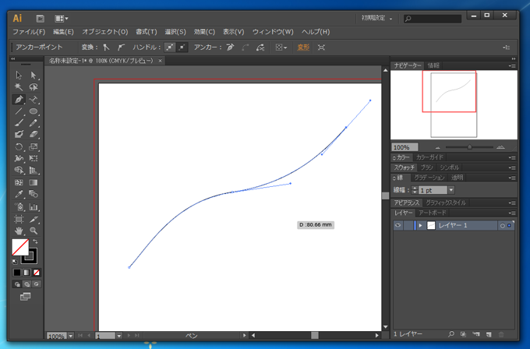Toggle the lock column of レイヤー 1
Image resolution: width=530 pixels, height=349 pixels.
pos(408,225)
